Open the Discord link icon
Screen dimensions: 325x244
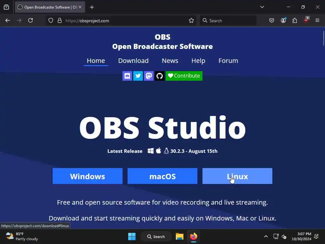click(x=127, y=76)
